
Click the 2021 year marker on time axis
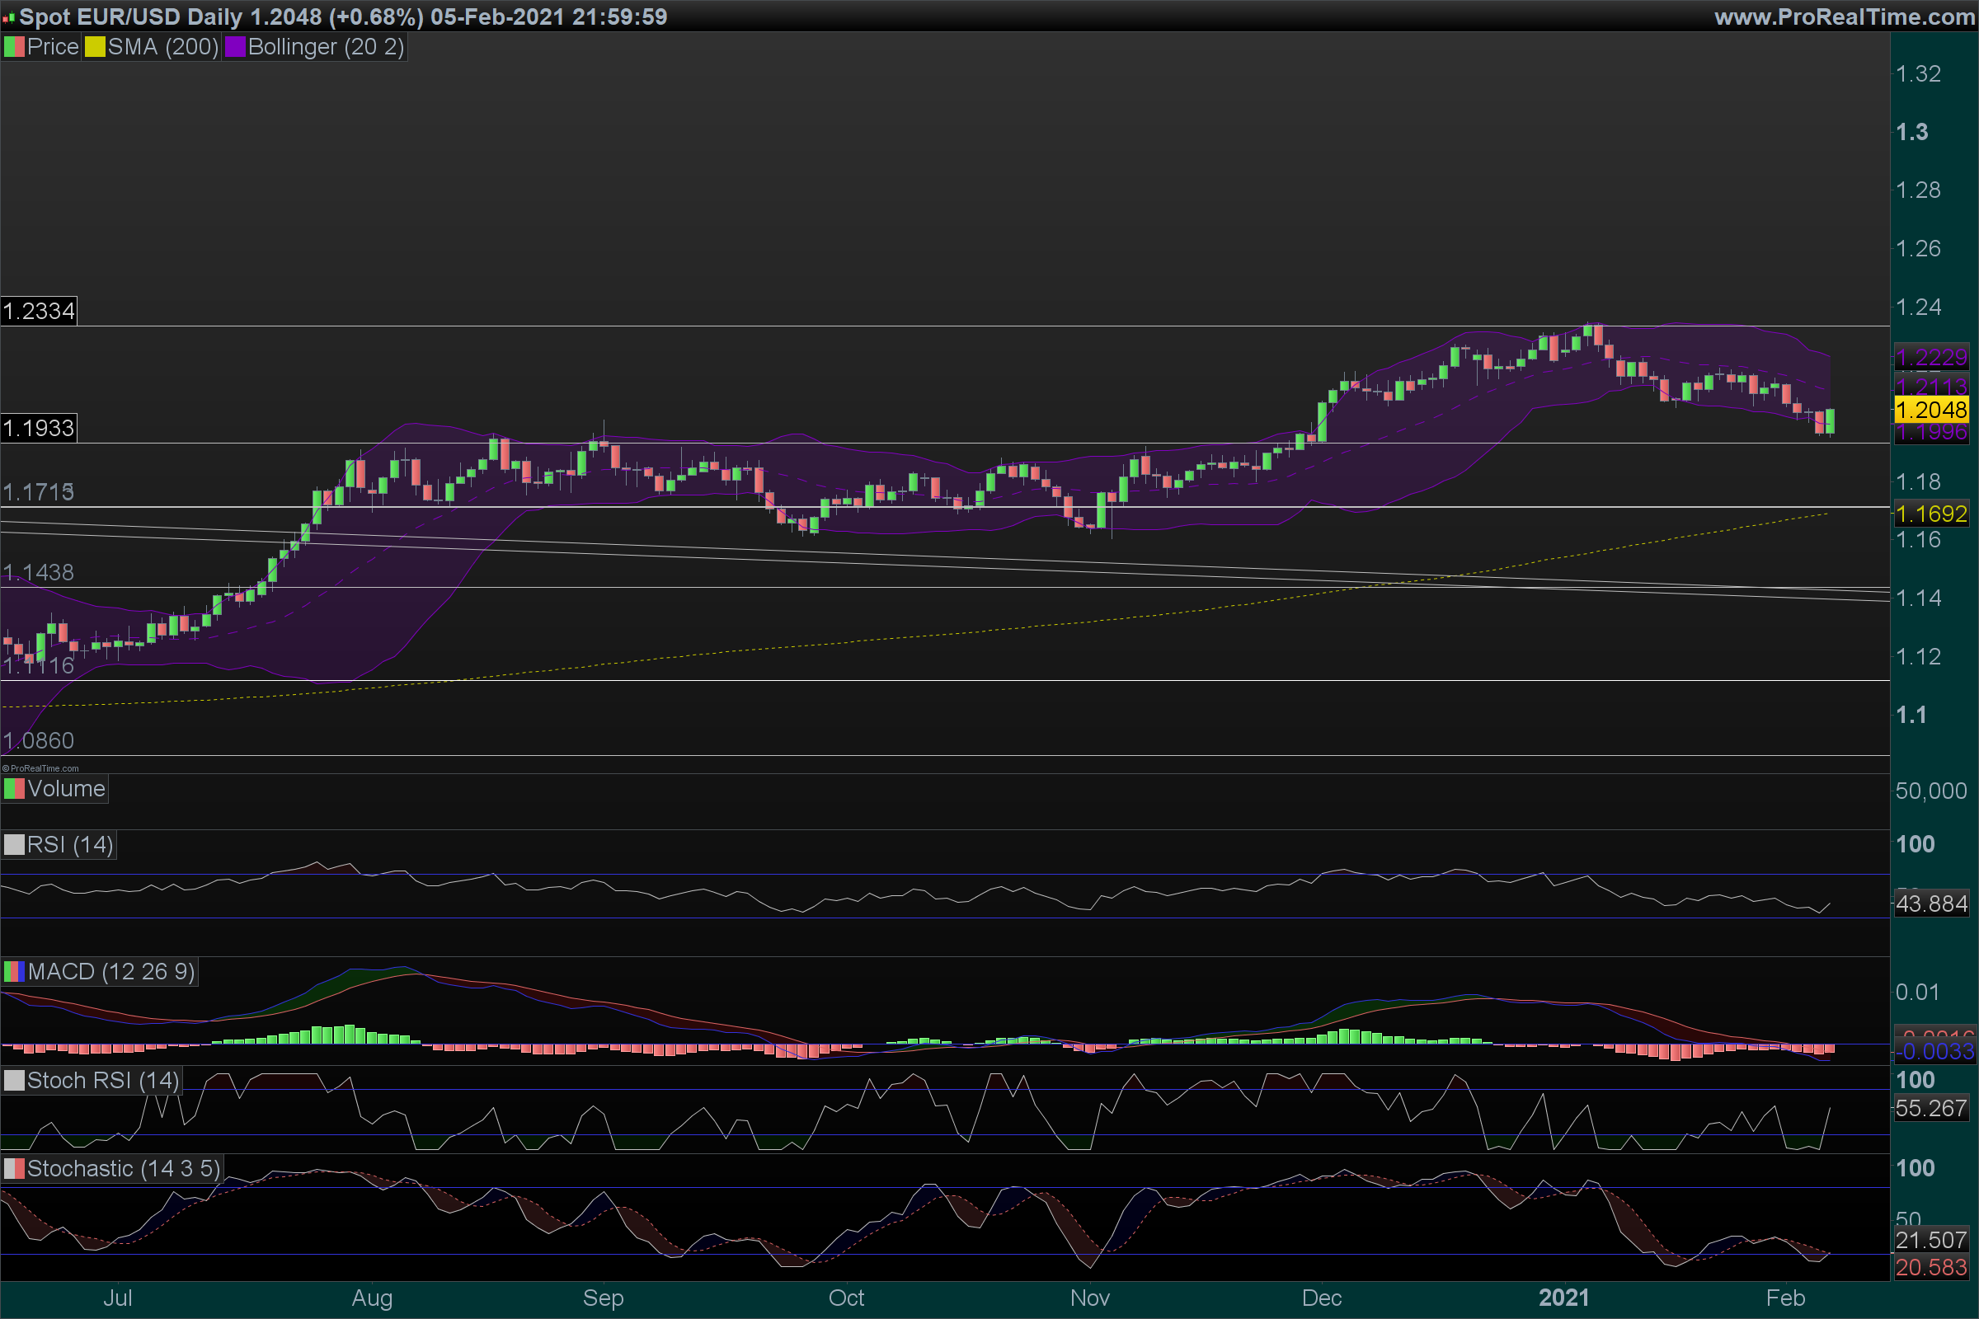pos(1563,1298)
